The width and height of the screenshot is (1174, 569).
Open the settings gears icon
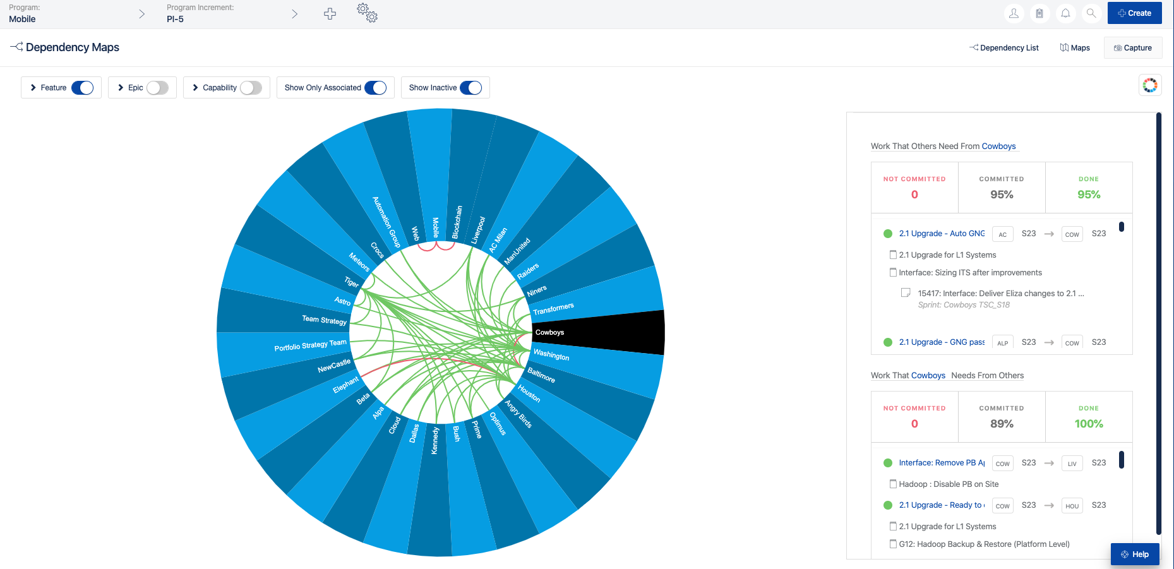[x=367, y=13]
